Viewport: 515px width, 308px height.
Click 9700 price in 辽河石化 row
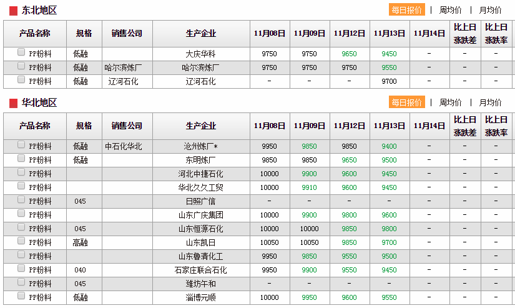[389, 81]
